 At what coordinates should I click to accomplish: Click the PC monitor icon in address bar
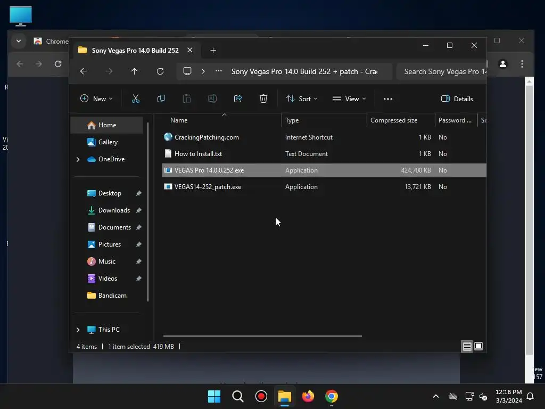pos(187,71)
